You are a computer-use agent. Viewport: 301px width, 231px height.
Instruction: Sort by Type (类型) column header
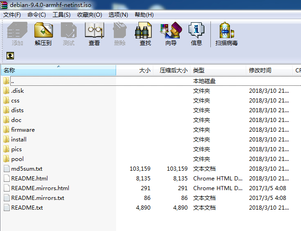218,71
